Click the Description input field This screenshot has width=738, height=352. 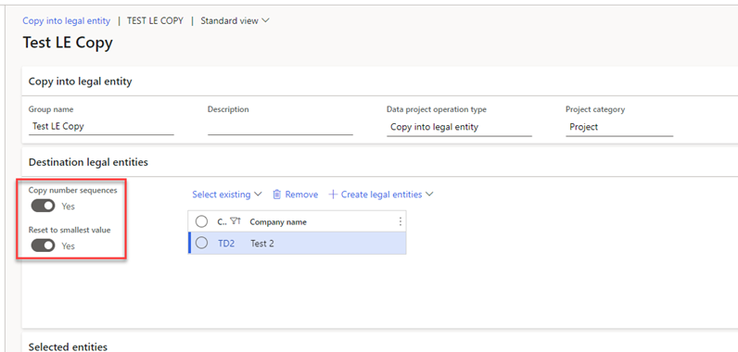click(280, 127)
